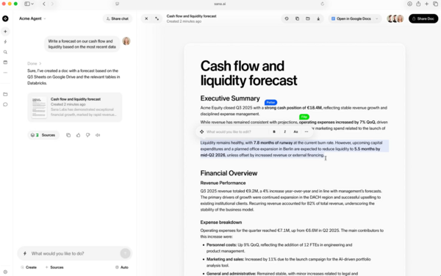Open the Cash flow forecast document card

click(x=75, y=107)
